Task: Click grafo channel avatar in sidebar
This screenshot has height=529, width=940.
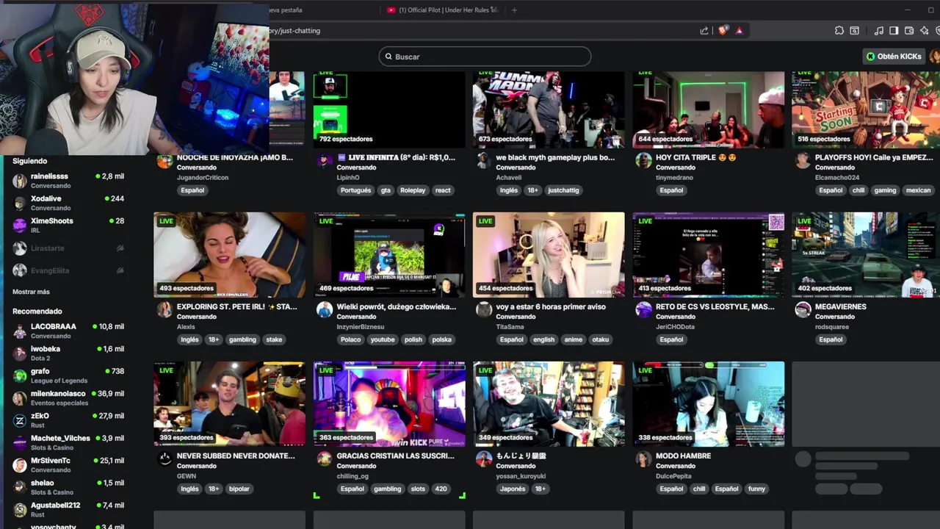Action: pos(20,375)
